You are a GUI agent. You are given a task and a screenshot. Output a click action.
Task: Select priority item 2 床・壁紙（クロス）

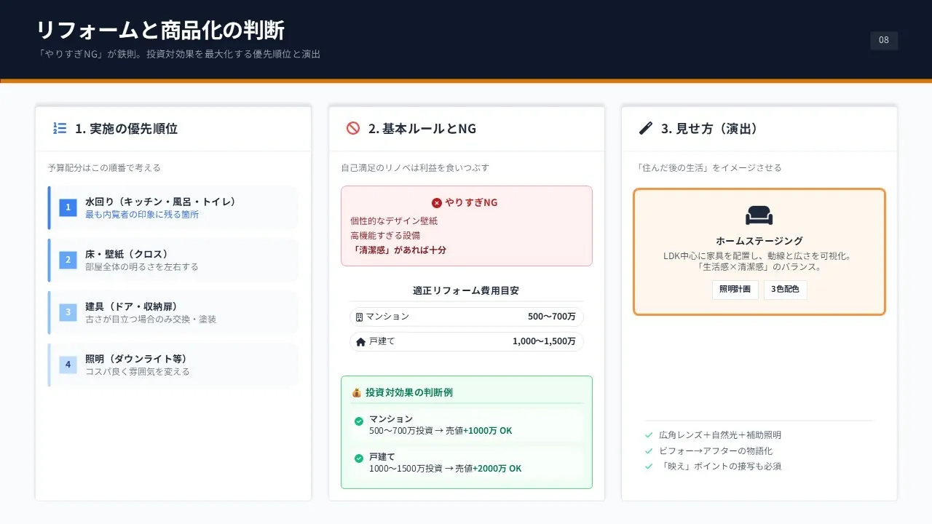click(x=173, y=261)
